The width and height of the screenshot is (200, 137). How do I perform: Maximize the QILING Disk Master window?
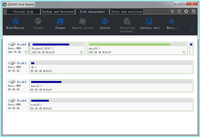click(x=183, y=4)
